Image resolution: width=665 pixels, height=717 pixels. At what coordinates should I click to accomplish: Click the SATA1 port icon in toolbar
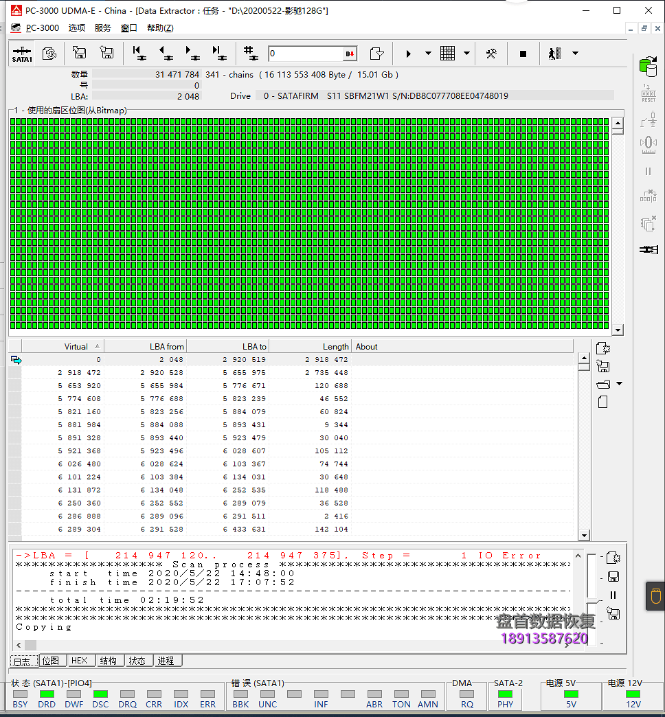pyautogui.click(x=22, y=54)
